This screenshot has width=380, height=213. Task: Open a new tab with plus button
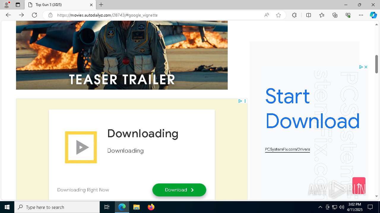(x=101, y=5)
